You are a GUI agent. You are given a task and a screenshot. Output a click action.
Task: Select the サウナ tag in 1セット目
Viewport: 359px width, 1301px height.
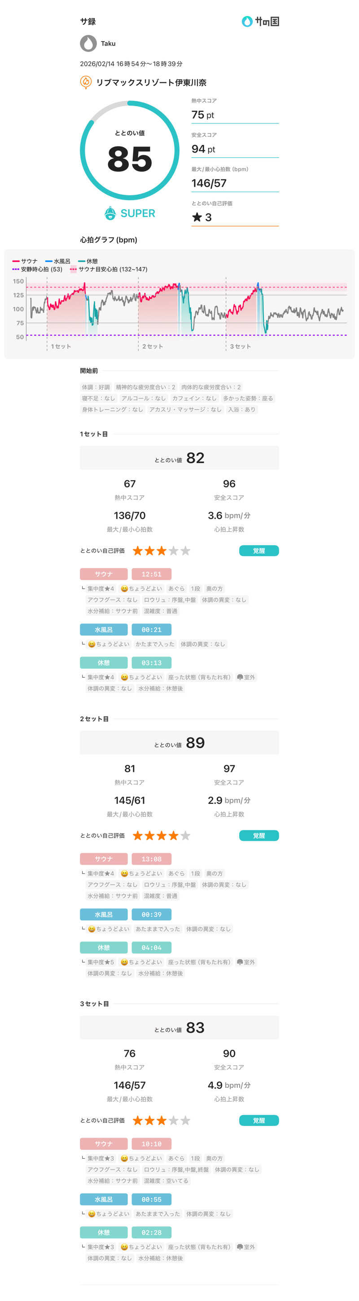pyautogui.click(x=103, y=574)
